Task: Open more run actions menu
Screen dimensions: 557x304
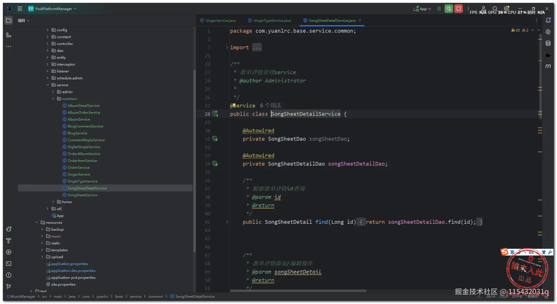Action: click(x=468, y=9)
